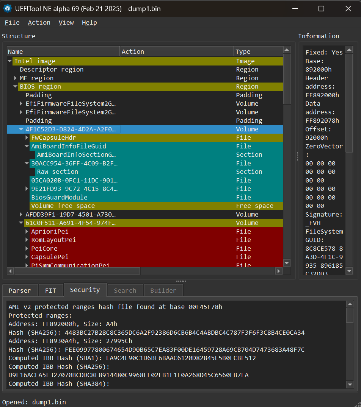Switch to the Parser tab
Viewport: 361px width, 407px height.
click(x=20, y=290)
